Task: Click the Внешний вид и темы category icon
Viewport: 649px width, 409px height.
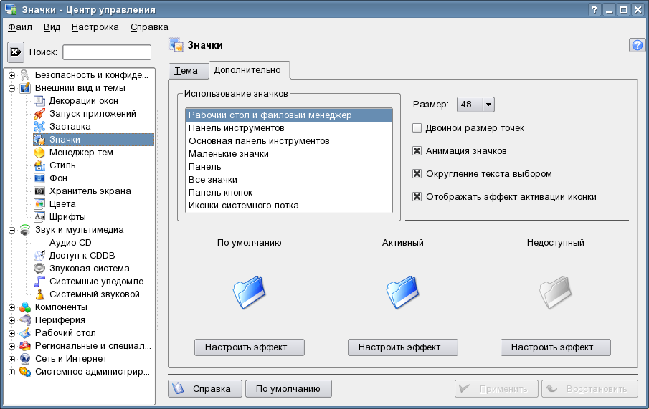Action: point(25,88)
